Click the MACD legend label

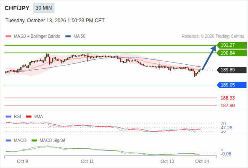tap(20, 141)
